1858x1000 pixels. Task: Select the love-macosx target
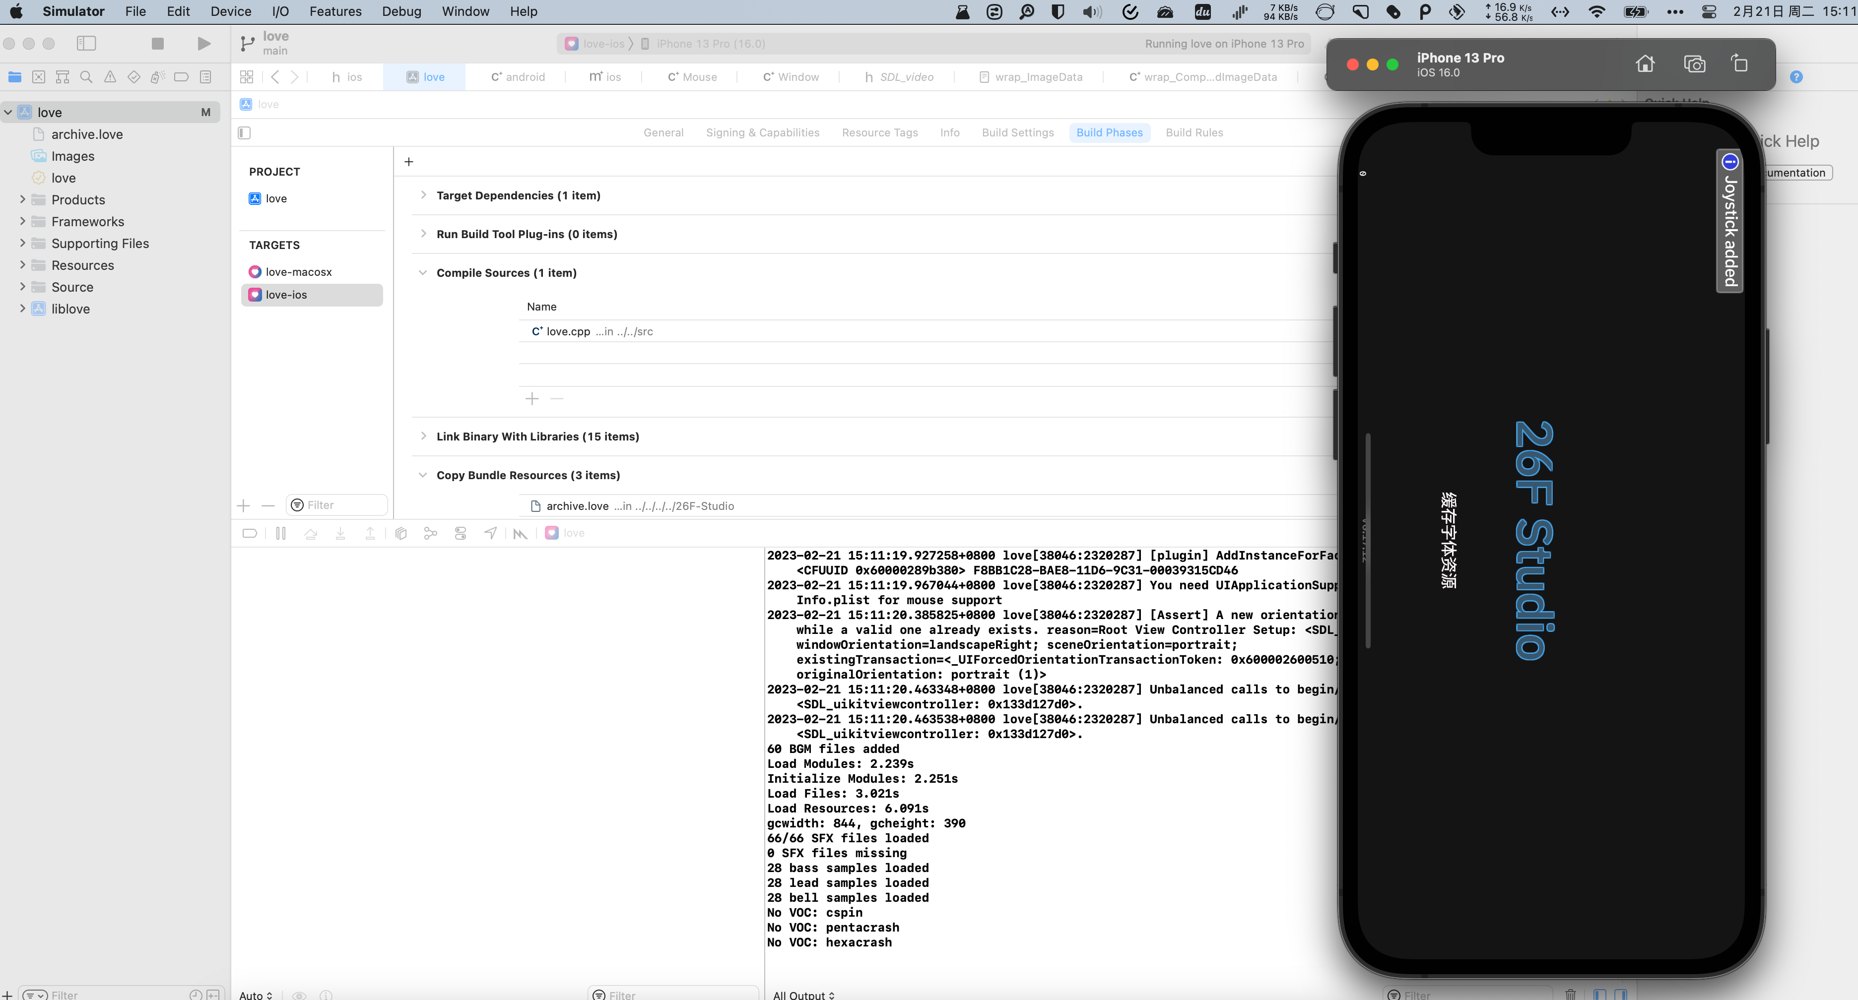tap(297, 272)
